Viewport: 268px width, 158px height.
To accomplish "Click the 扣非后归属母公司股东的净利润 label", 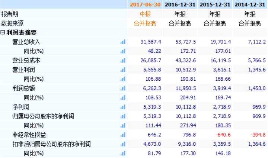I will pyautogui.click(x=51, y=144).
